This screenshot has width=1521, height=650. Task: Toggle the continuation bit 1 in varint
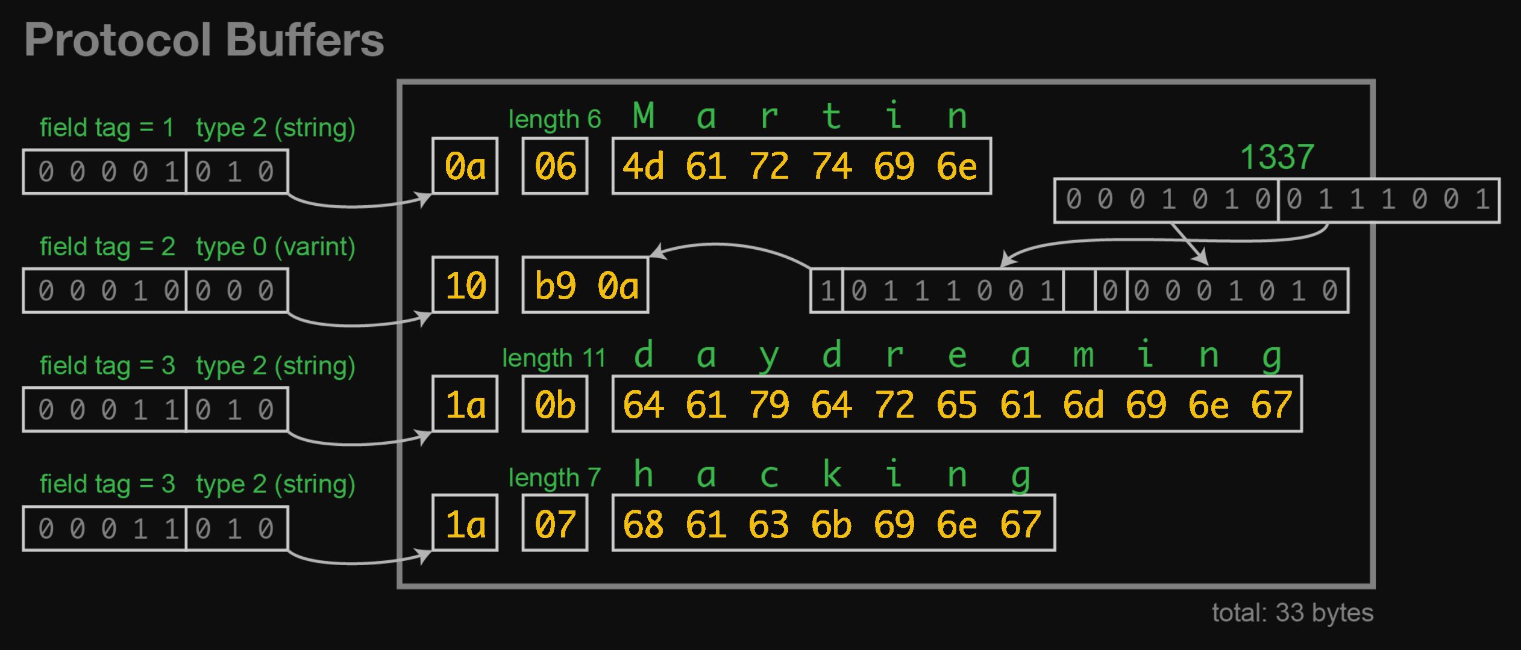pos(827,290)
